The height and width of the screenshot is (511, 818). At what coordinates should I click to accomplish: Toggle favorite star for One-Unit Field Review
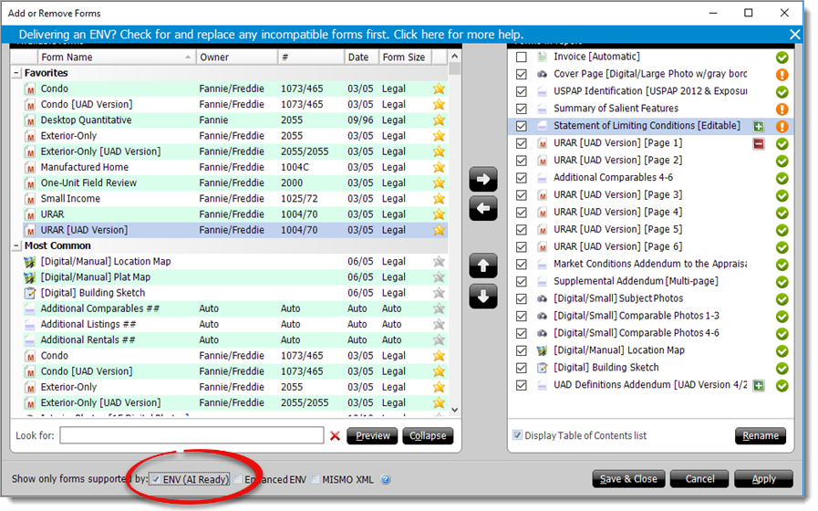click(439, 182)
